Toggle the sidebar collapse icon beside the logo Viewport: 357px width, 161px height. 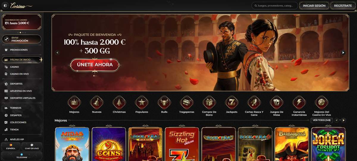pyautogui.click(x=5, y=6)
